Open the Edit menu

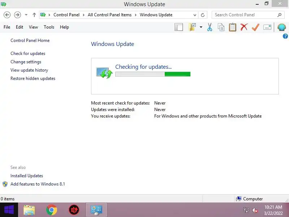(x=20, y=27)
